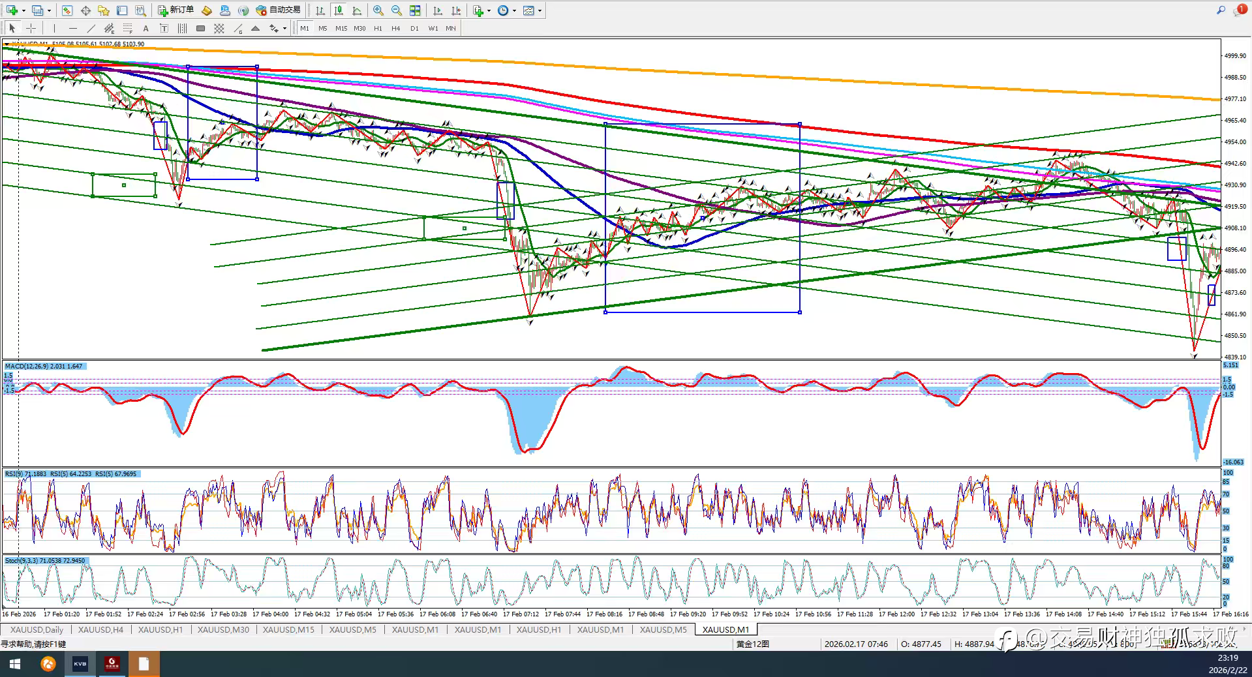The width and height of the screenshot is (1252, 677).
Task: Click the 新订单 new order button
Action: pyautogui.click(x=176, y=10)
